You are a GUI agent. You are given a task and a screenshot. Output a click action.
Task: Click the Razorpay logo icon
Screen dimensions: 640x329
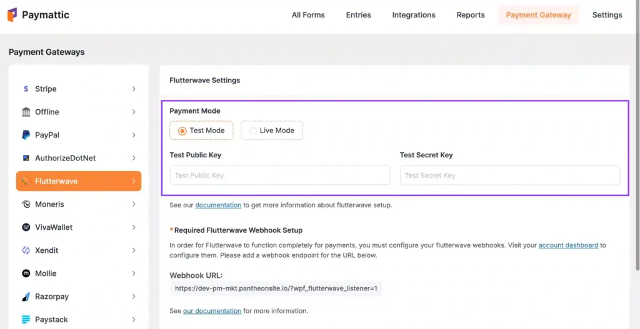pyautogui.click(x=26, y=297)
